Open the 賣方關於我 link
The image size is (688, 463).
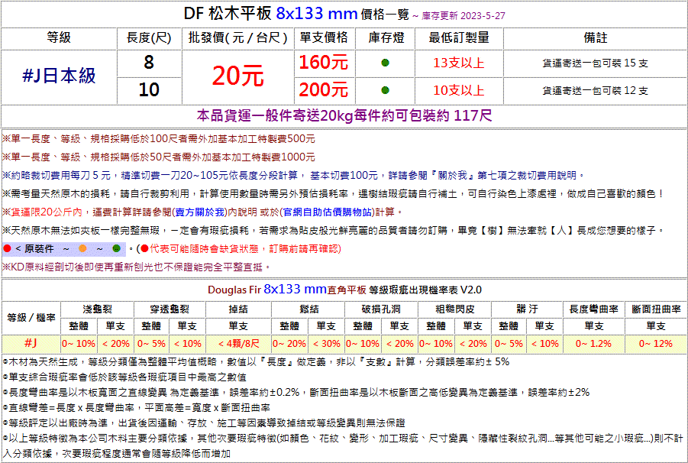[201, 212]
